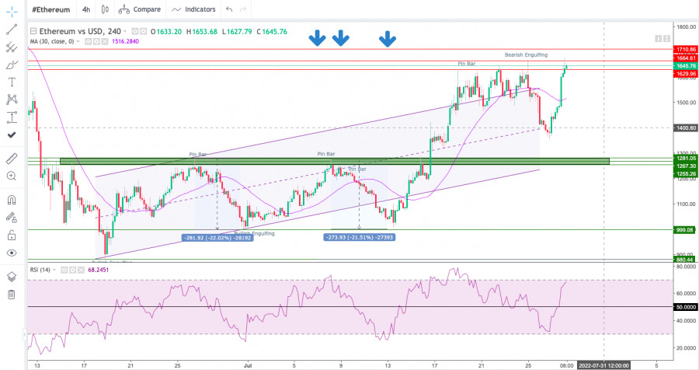
Task: Toggle RSI indicator visibility eye
Action: [64, 270]
